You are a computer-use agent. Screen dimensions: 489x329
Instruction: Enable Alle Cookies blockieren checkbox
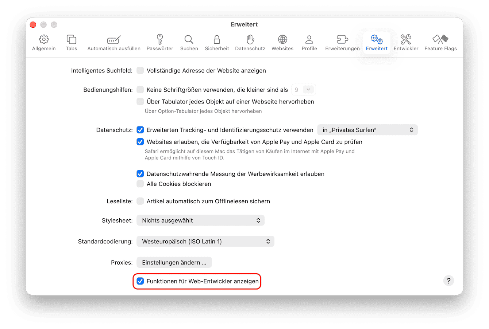click(x=140, y=184)
